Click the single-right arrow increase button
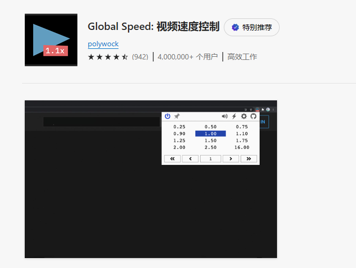This screenshot has width=356, height=268. click(x=231, y=159)
